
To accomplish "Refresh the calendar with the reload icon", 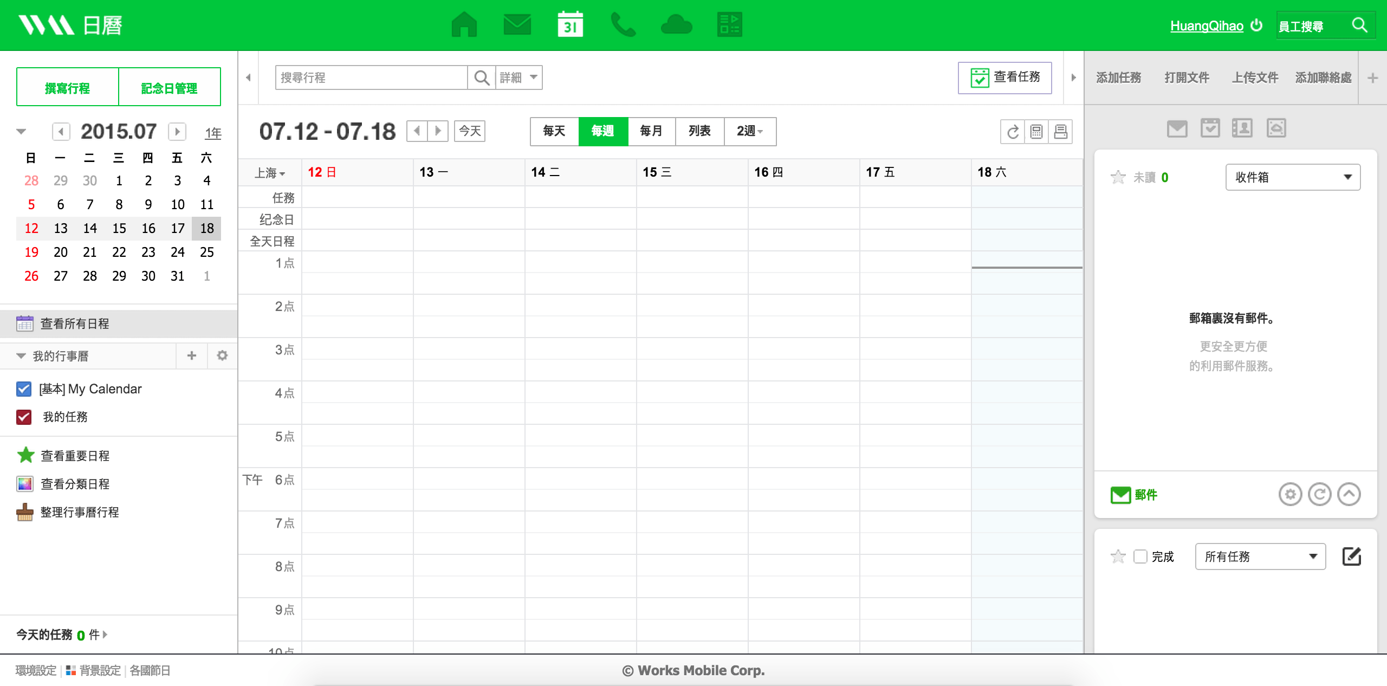I will coord(1013,132).
